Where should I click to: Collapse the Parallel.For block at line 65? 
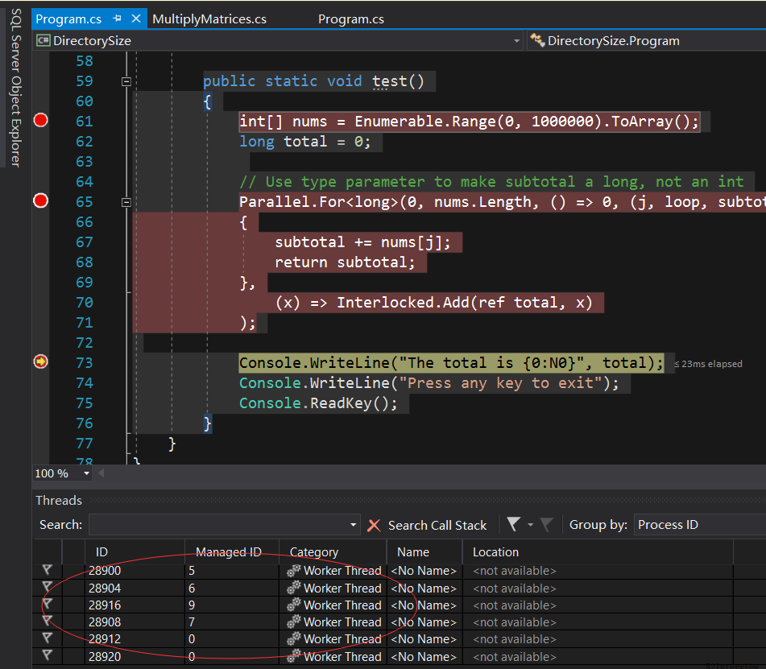point(126,202)
